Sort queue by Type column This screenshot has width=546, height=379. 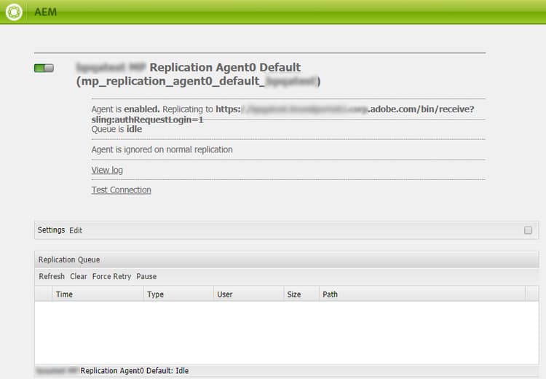pyautogui.click(x=155, y=294)
